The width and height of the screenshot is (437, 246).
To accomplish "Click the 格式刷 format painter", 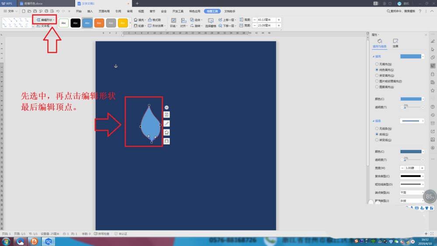I will click(x=155, y=20).
